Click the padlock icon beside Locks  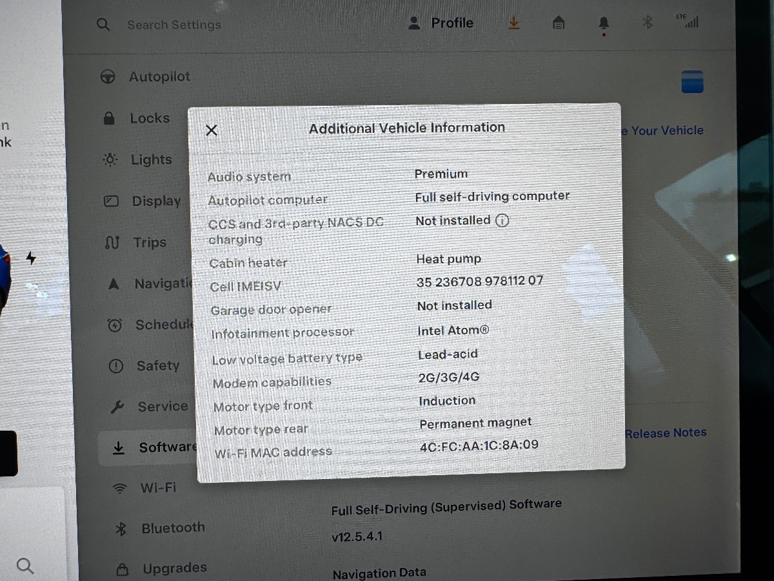109,118
